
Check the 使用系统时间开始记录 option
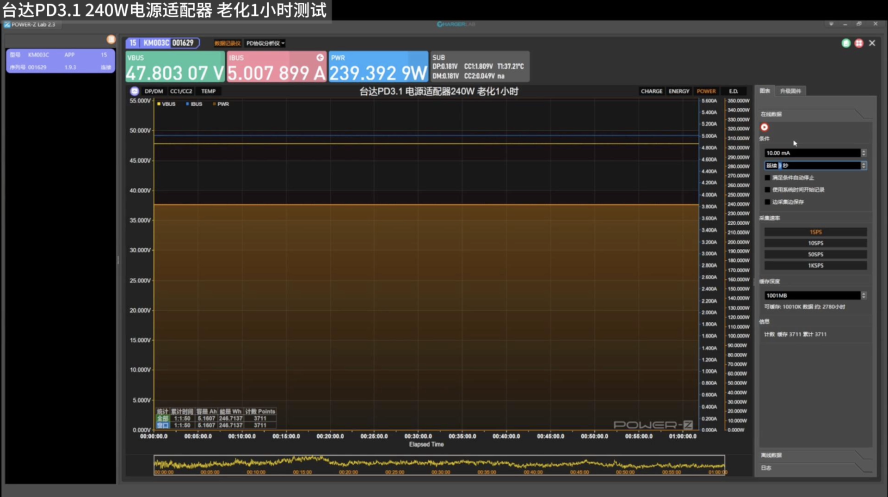click(x=768, y=190)
